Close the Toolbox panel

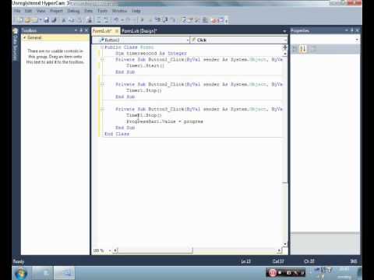coord(86,30)
